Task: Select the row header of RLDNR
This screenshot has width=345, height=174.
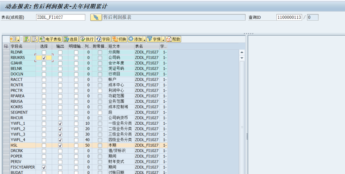Action: 6,52
